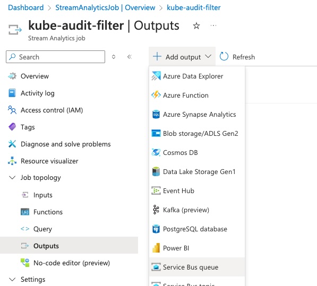The height and width of the screenshot is (286, 317).
Task: Click the Activity log book icon
Action: click(x=12, y=93)
